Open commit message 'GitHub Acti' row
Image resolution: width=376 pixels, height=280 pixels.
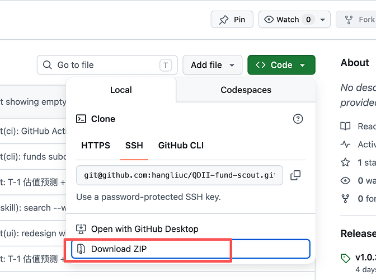click(33, 131)
